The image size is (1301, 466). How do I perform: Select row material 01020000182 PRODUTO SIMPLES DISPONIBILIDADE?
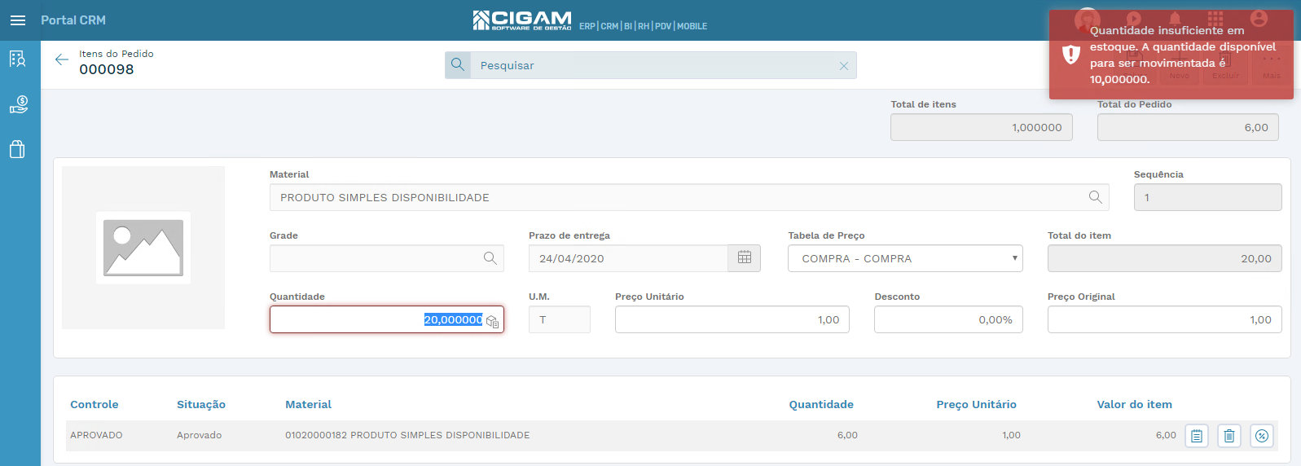click(x=407, y=435)
